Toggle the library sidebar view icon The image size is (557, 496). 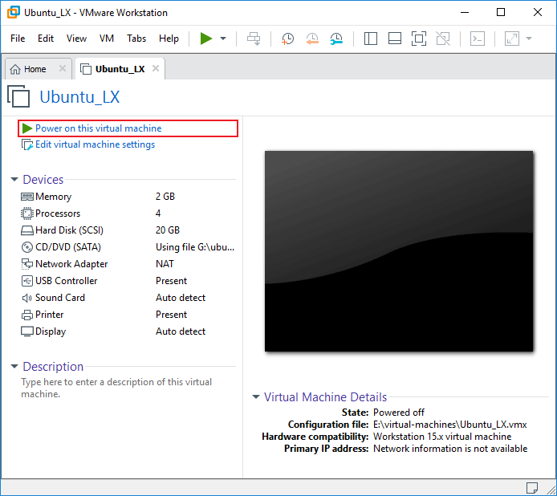tap(371, 39)
